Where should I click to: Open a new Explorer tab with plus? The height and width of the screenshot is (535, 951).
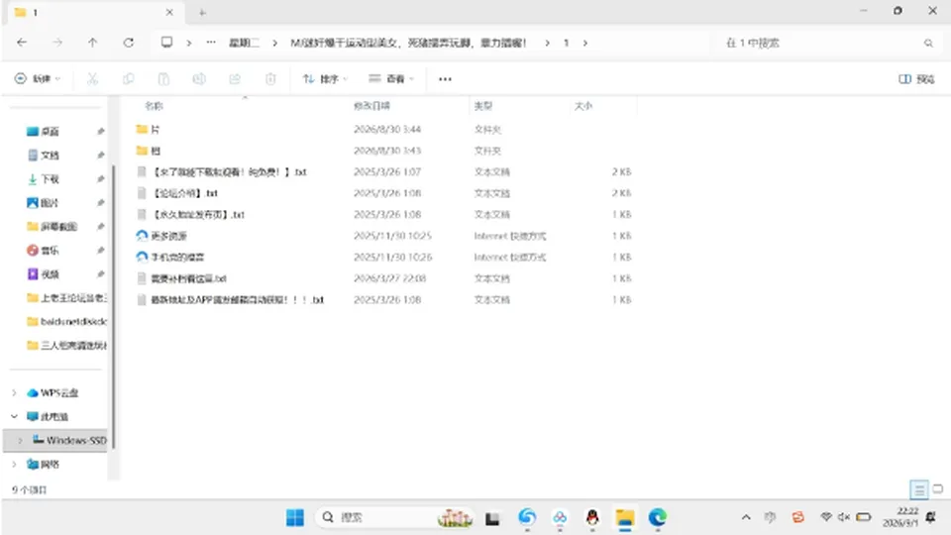click(x=202, y=12)
